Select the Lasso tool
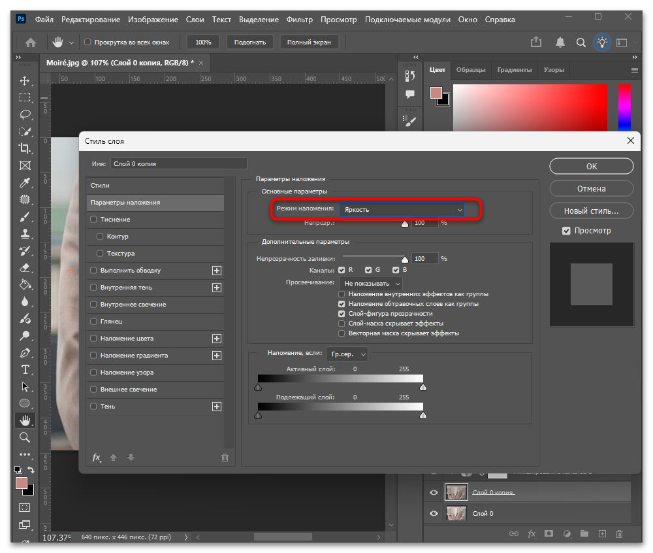 point(25,114)
